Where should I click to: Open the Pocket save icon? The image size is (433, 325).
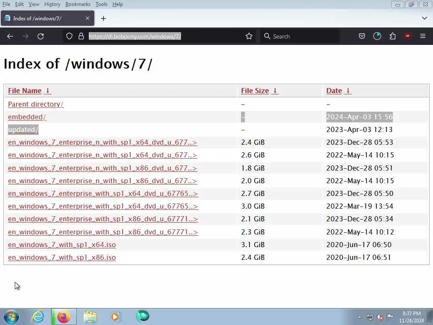(x=362, y=36)
